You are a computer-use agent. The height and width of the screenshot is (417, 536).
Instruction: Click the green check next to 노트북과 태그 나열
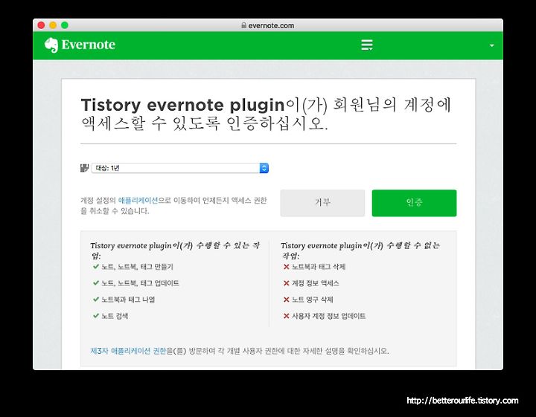pyautogui.click(x=96, y=300)
